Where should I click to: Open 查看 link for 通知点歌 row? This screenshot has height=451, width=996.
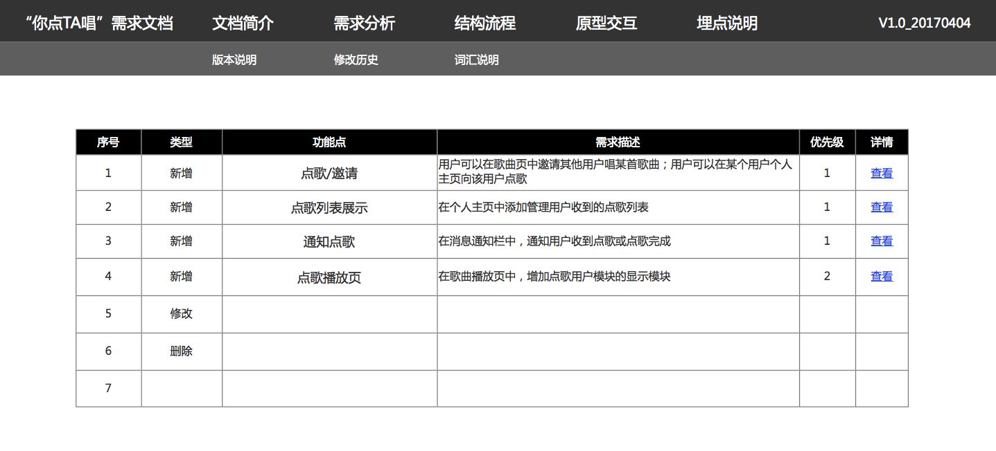tap(882, 241)
